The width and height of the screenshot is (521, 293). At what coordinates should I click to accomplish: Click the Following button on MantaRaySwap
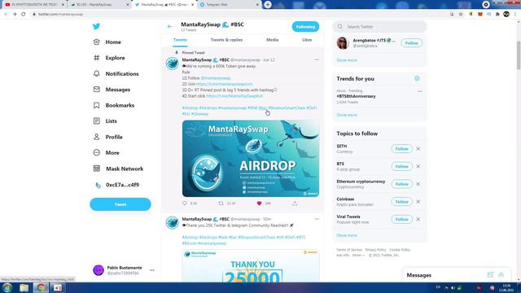(x=305, y=27)
